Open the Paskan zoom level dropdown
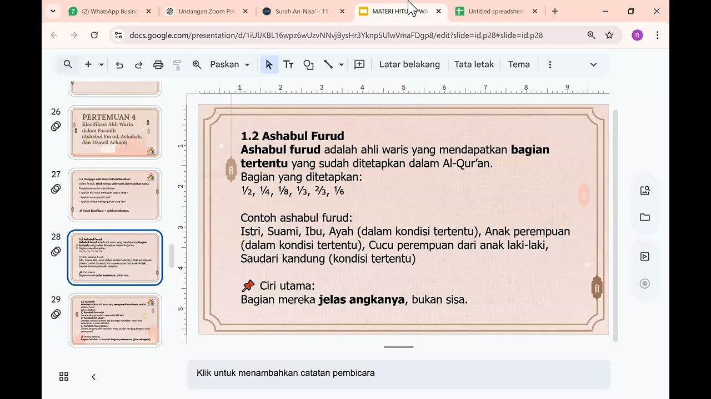The height and width of the screenshot is (399, 711). 229,65
